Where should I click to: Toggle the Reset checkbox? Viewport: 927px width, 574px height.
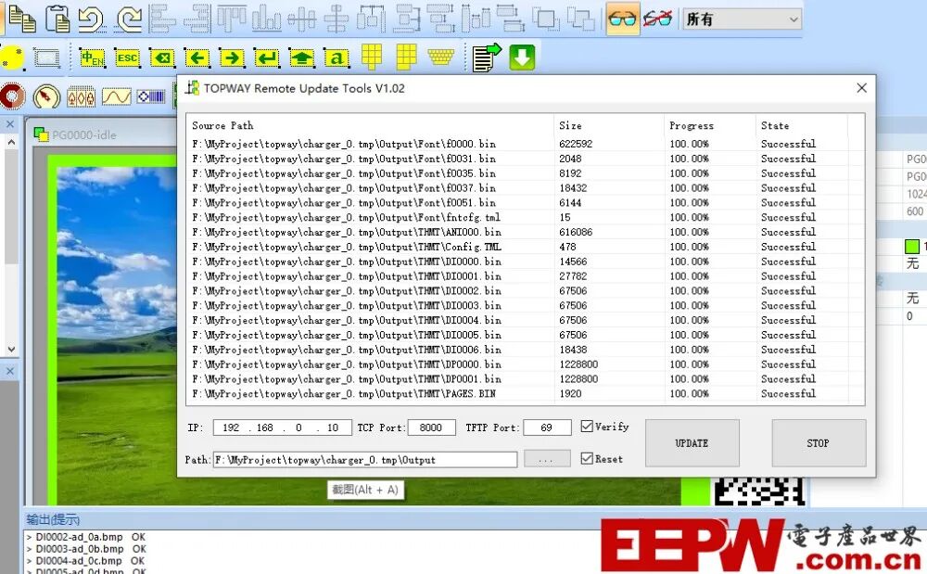(x=587, y=458)
